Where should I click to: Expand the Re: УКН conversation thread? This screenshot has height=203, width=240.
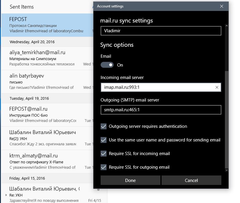[6, 195]
